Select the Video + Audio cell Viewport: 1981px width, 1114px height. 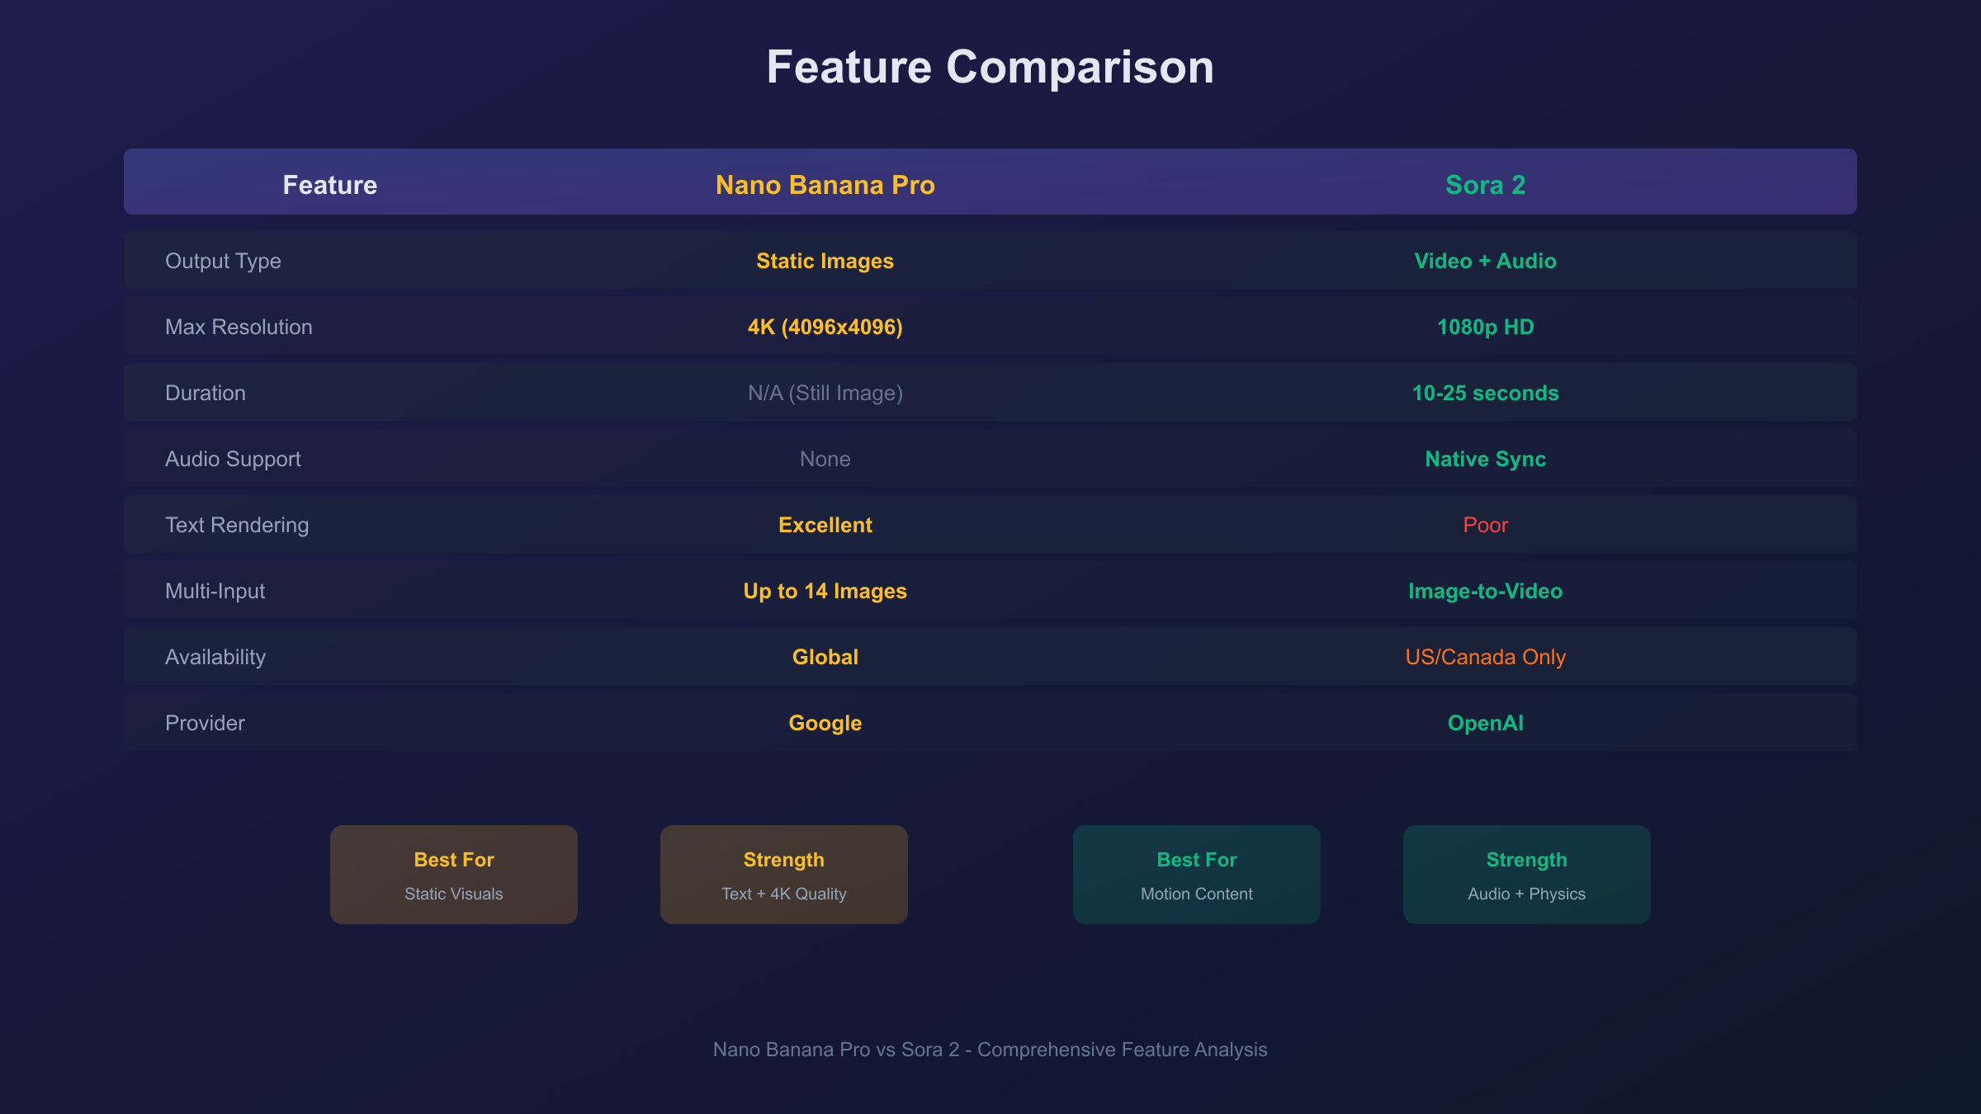(x=1484, y=260)
